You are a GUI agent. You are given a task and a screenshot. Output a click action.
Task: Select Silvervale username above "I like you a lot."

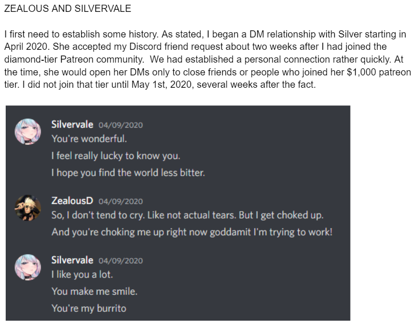[x=72, y=260]
